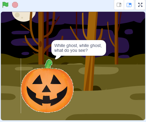Image resolution: width=146 pixels, height=122 pixels.
Task: Enter full screen stage mode
Action: point(140,5)
